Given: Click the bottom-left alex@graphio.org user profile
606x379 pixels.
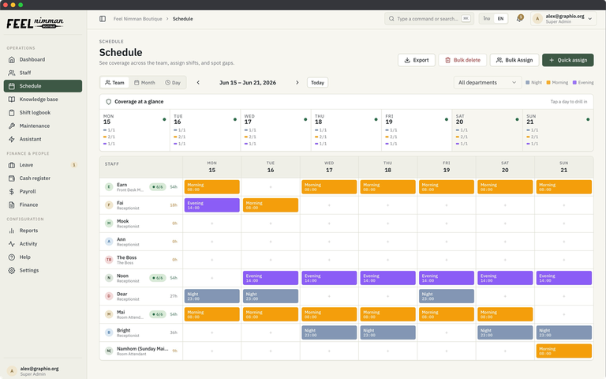Looking at the screenshot, I should tap(43, 371).
